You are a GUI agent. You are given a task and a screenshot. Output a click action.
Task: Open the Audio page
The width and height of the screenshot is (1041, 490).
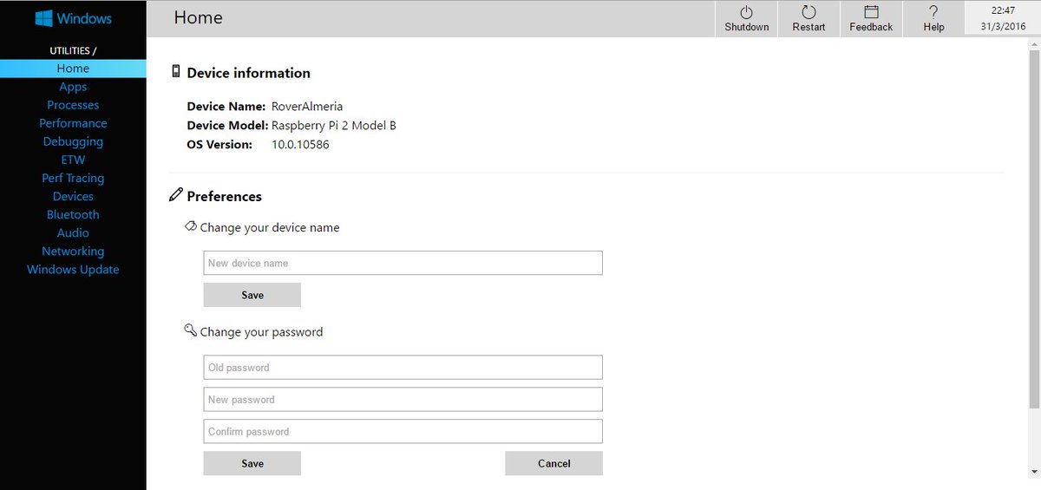click(73, 232)
